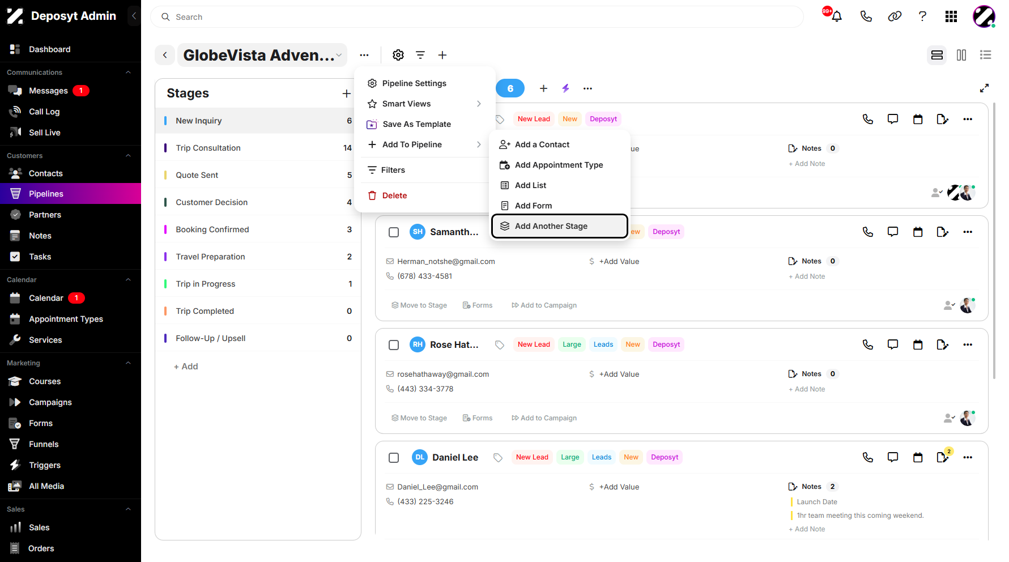Open the Add Form menu item
The height and width of the screenshot is (562, 1009).
560,206
